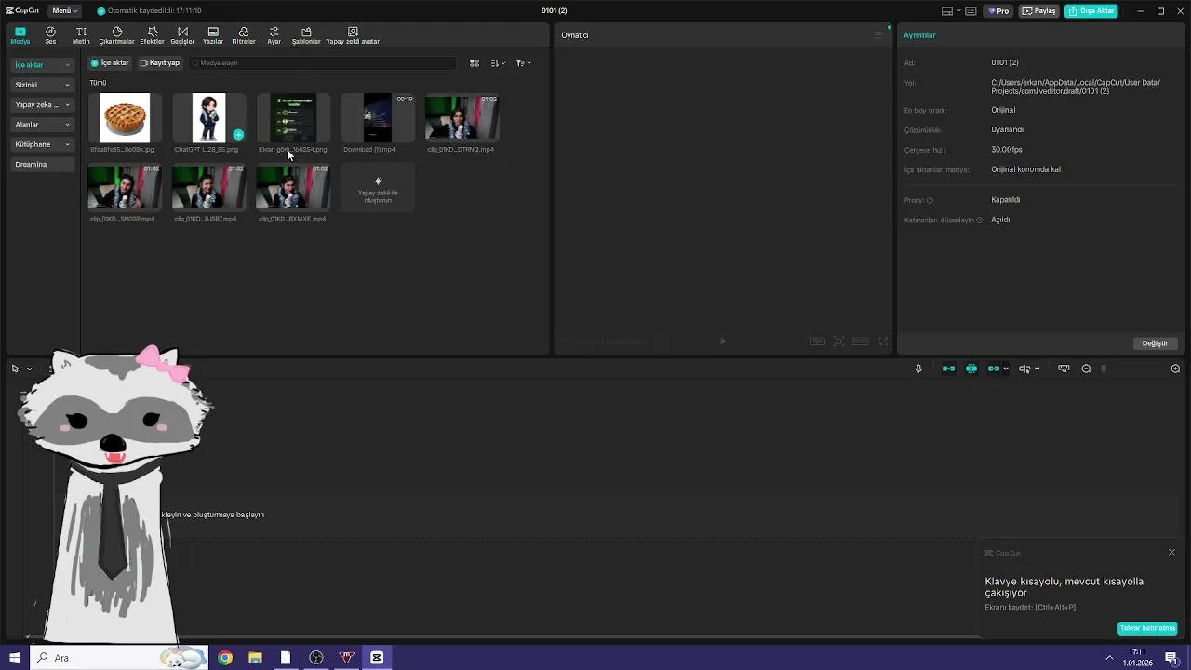This screenshot has height=670, width=1191.
Task: Click the Windows Start button
Action: [14, 658]
